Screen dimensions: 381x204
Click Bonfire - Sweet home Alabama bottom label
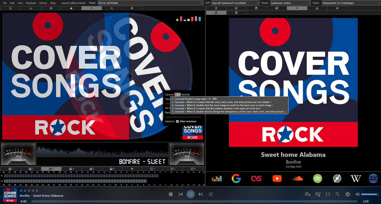tap(41, 195)
